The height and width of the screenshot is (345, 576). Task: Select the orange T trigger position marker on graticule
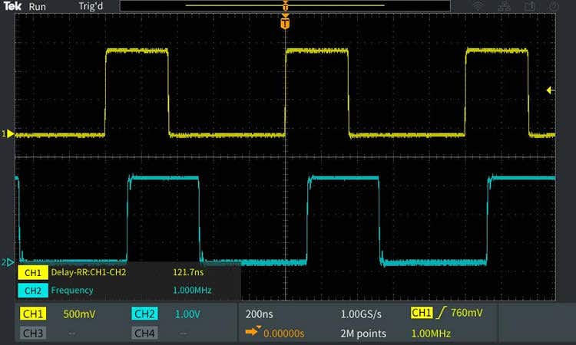pos(285,22)
